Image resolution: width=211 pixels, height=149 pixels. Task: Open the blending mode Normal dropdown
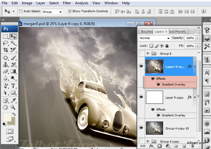(155, 38)
